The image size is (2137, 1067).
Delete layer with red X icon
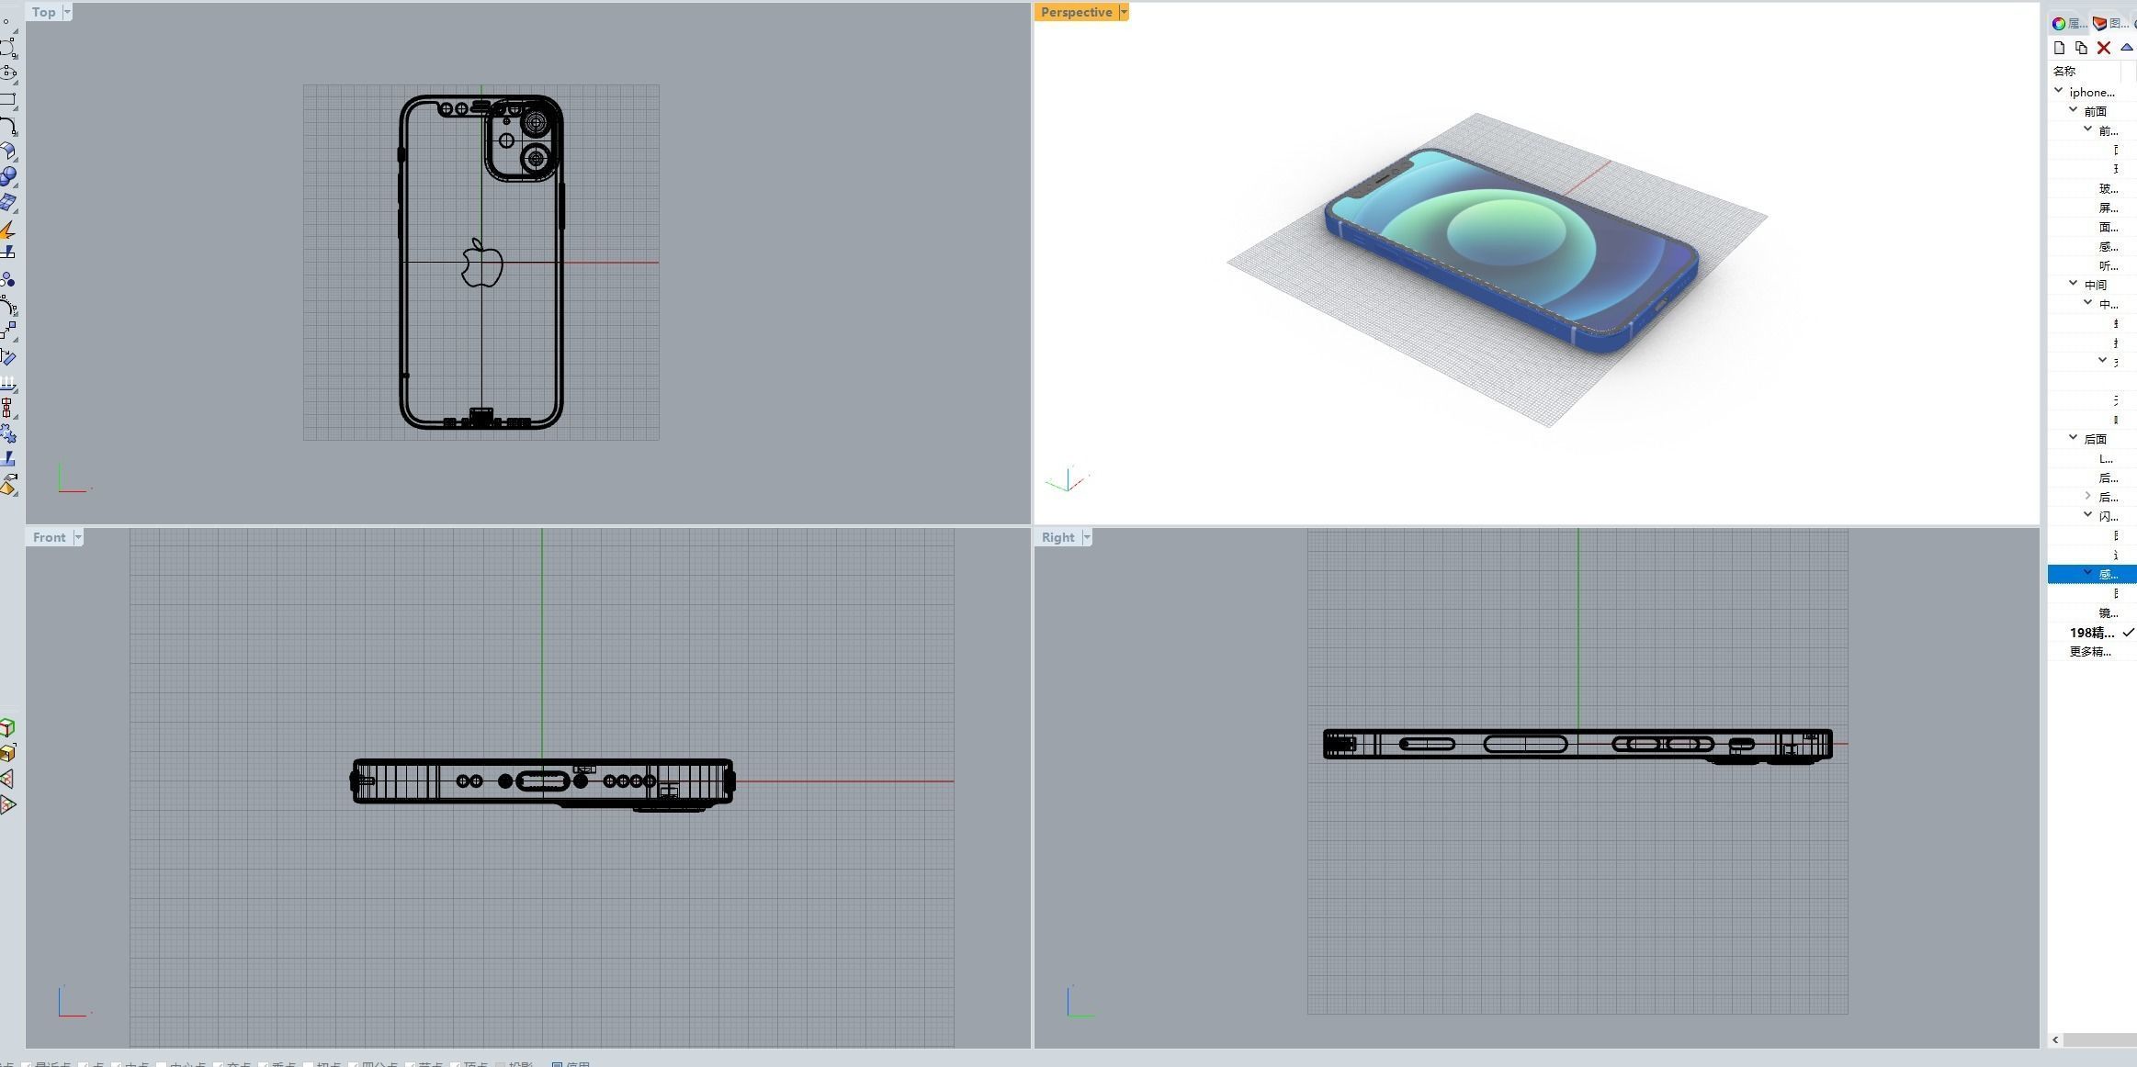tap(2104, 48)
